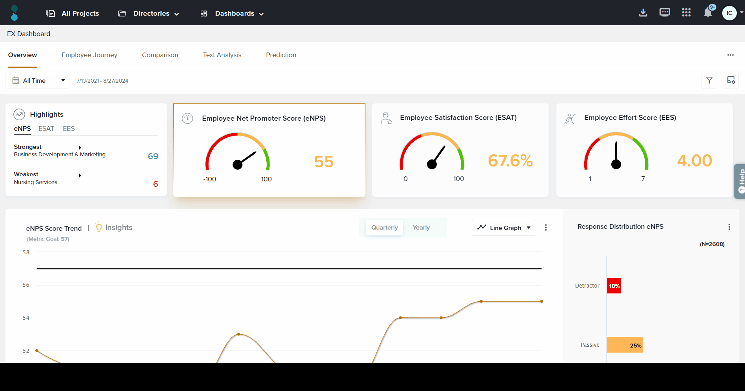Image resolution: width=745 pixels, height=391 pixels.
Task: Open the notifications bell
Action: (708, 13)
